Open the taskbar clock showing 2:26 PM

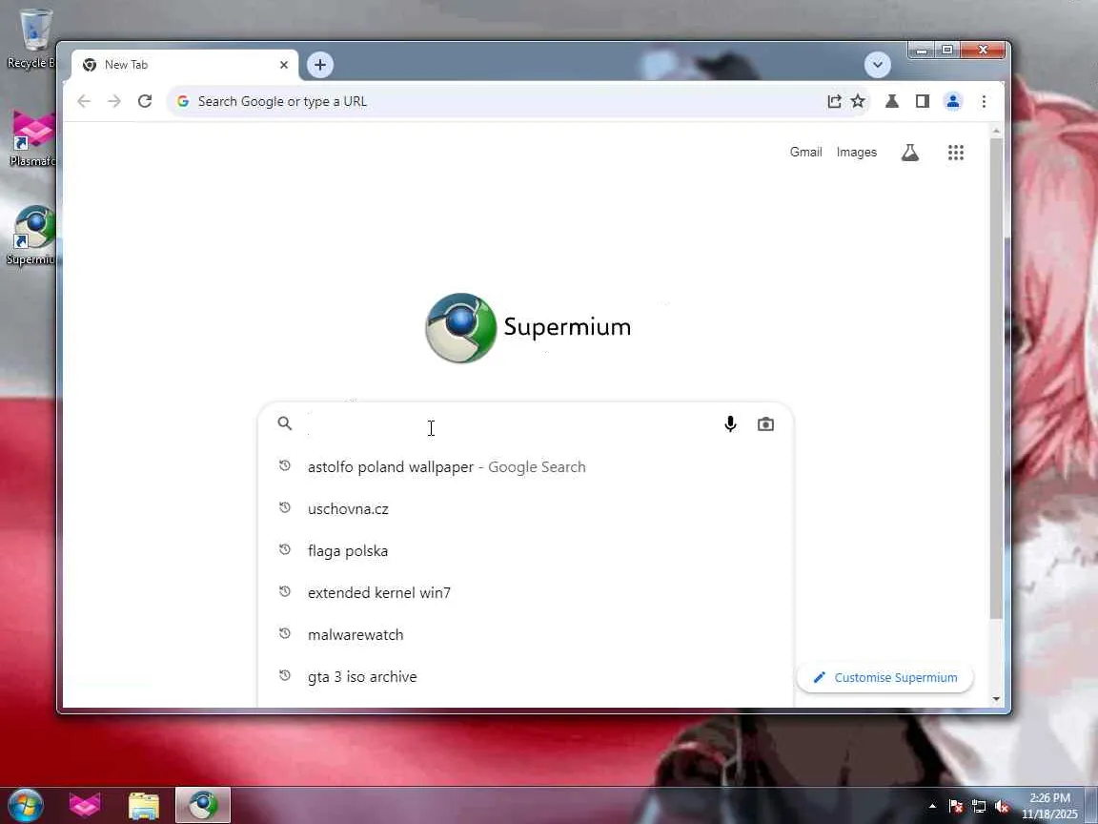tap(1049, 806)
